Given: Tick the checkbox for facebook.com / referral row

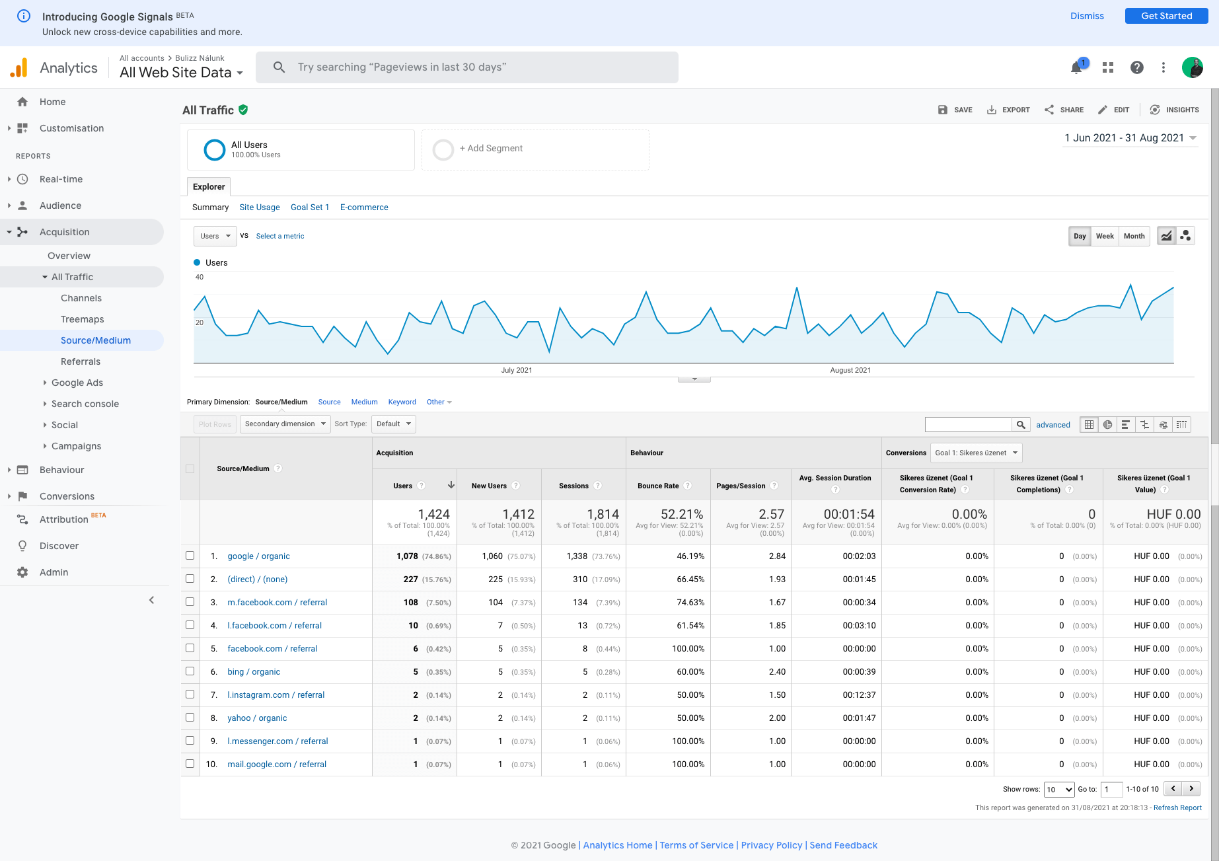Looking at the screenshot, I should [190, 648].
